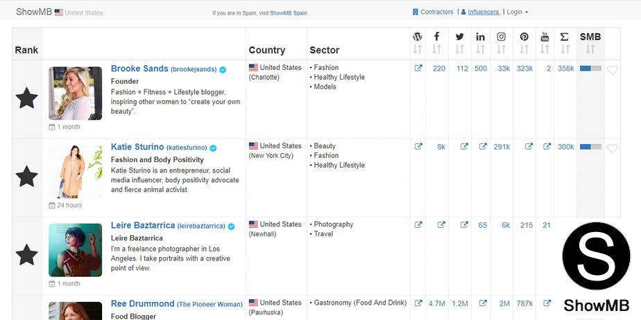Sort by the SMB score column
The image size is (641, 320).
coord(590,49)
